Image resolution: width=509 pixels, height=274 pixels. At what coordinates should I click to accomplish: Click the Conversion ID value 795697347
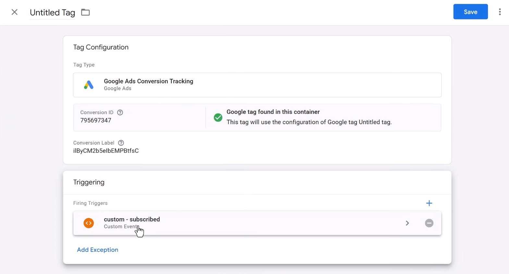[x=96, y=120]
